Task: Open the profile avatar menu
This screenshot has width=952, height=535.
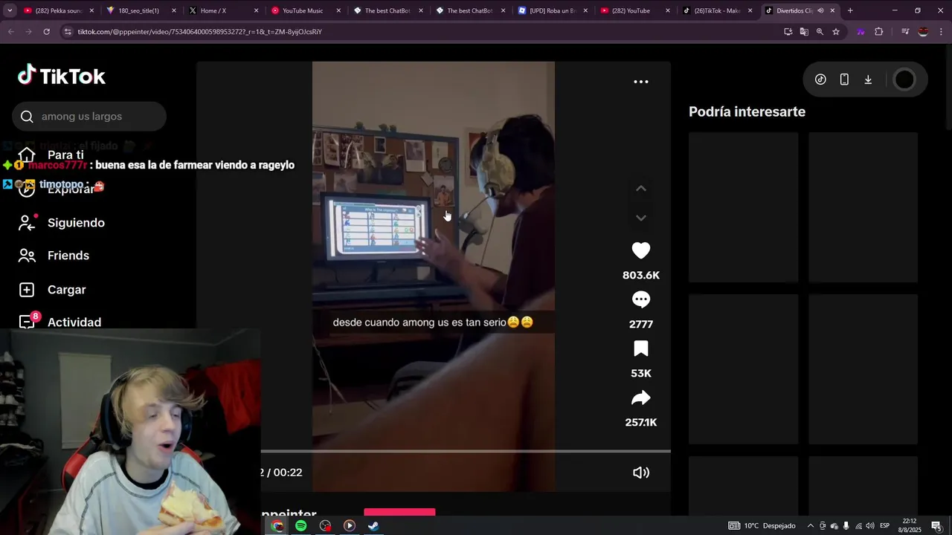Action: (x=904, y=80)
